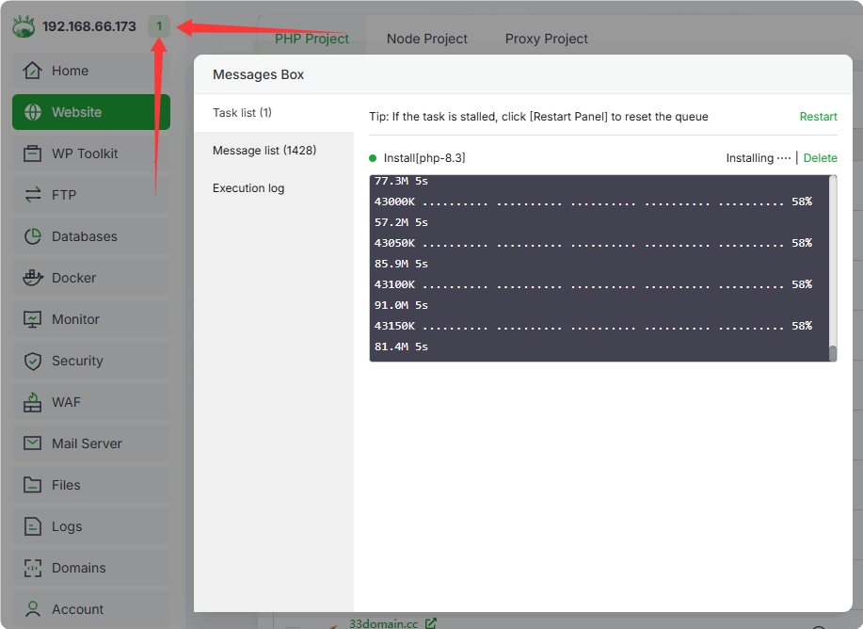Switch to the PHP Project tab
This screenshot has height=629, width=863.
312,39
